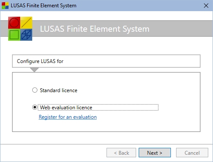This screenshot has width=213, height=162.
Task: Click the yellow diagonal line logo tile
Action: (26, 23)
